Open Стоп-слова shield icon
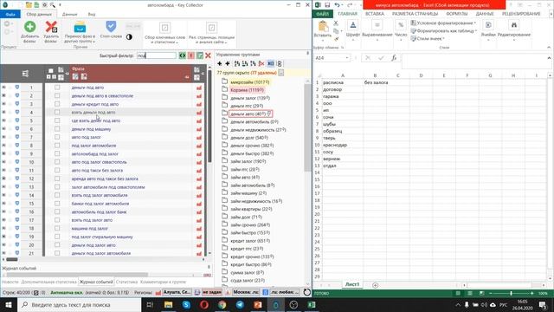The image size is (554, 312). [111, 26]
